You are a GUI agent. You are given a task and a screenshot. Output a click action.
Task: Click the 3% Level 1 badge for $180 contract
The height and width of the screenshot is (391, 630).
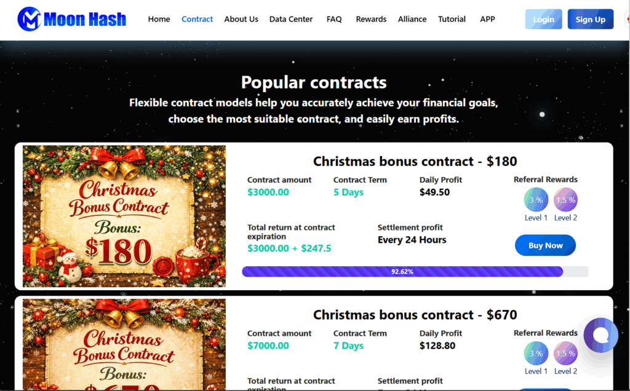coord(536,200)
